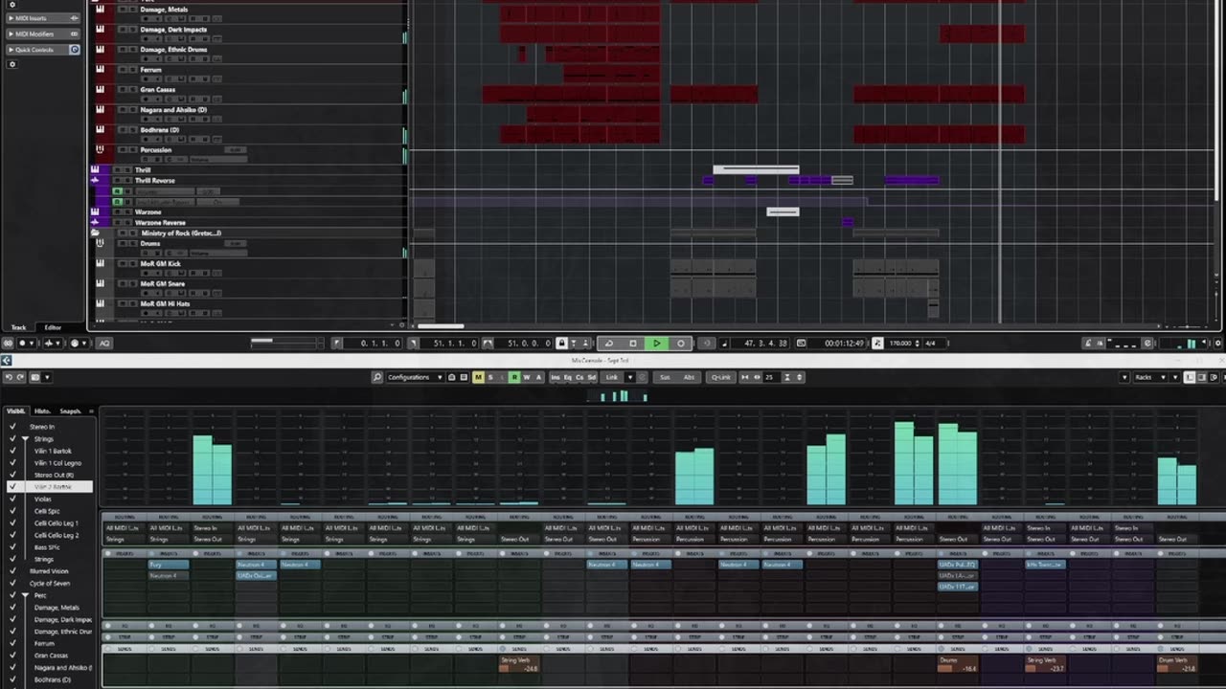The height and width of the screenshot is (689, 1226).
Task: Click the audio waveform icon of Thrill Reverse track
Action: coord(95,180)
